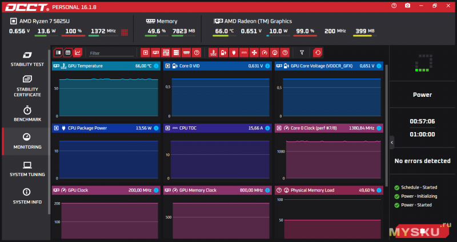
Task: Click the fan sensor filter icon
Action: pos(254,52)
